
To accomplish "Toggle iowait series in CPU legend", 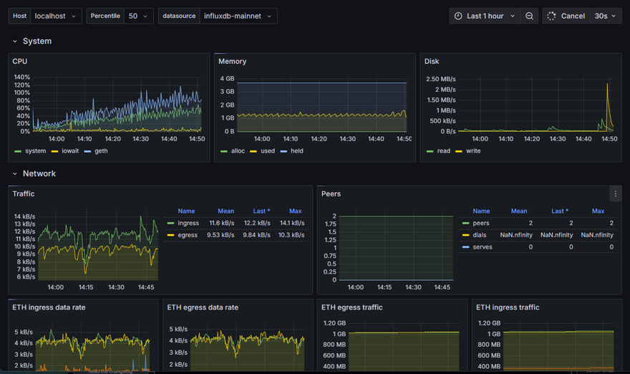I will point(70,151).
